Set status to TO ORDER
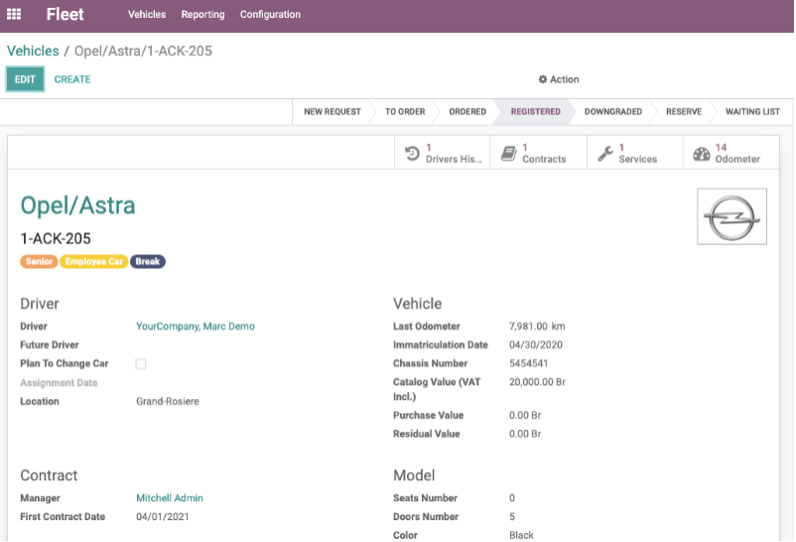 click(405, 112)
